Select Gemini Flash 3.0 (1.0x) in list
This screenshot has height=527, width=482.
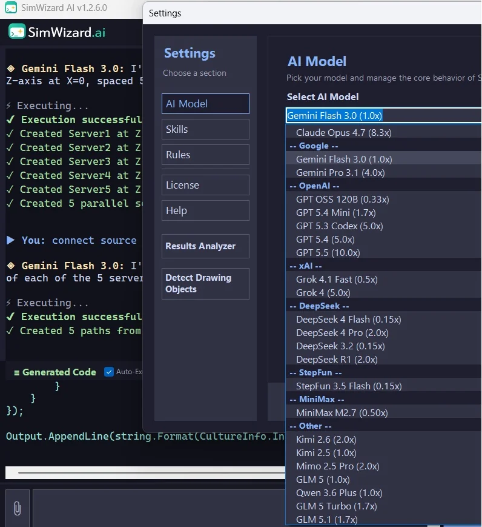point(384,159)
